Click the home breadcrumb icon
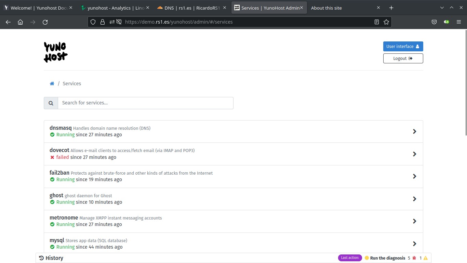The height and width of the screenshot is (263, 467). [x=52, y=84]
